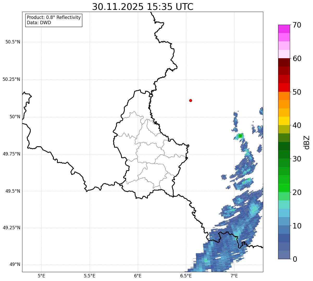Viewport: 313px width, 281px height.
Task: Click the 10 colorbar tick label
Action: tap(297, 226)
